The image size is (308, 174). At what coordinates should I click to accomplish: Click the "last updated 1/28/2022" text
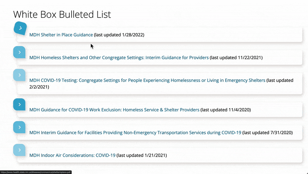click(x=119, y=35)
